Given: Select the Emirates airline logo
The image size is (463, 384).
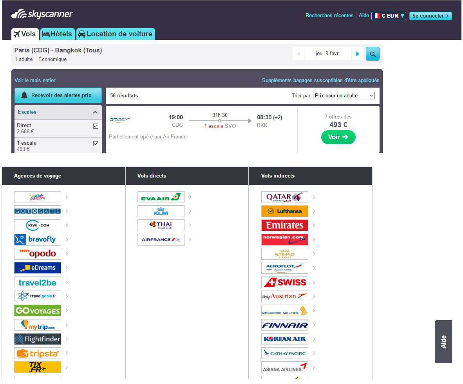Looking at the screenshot, I should pyautogui.click(x=284, y=225).
